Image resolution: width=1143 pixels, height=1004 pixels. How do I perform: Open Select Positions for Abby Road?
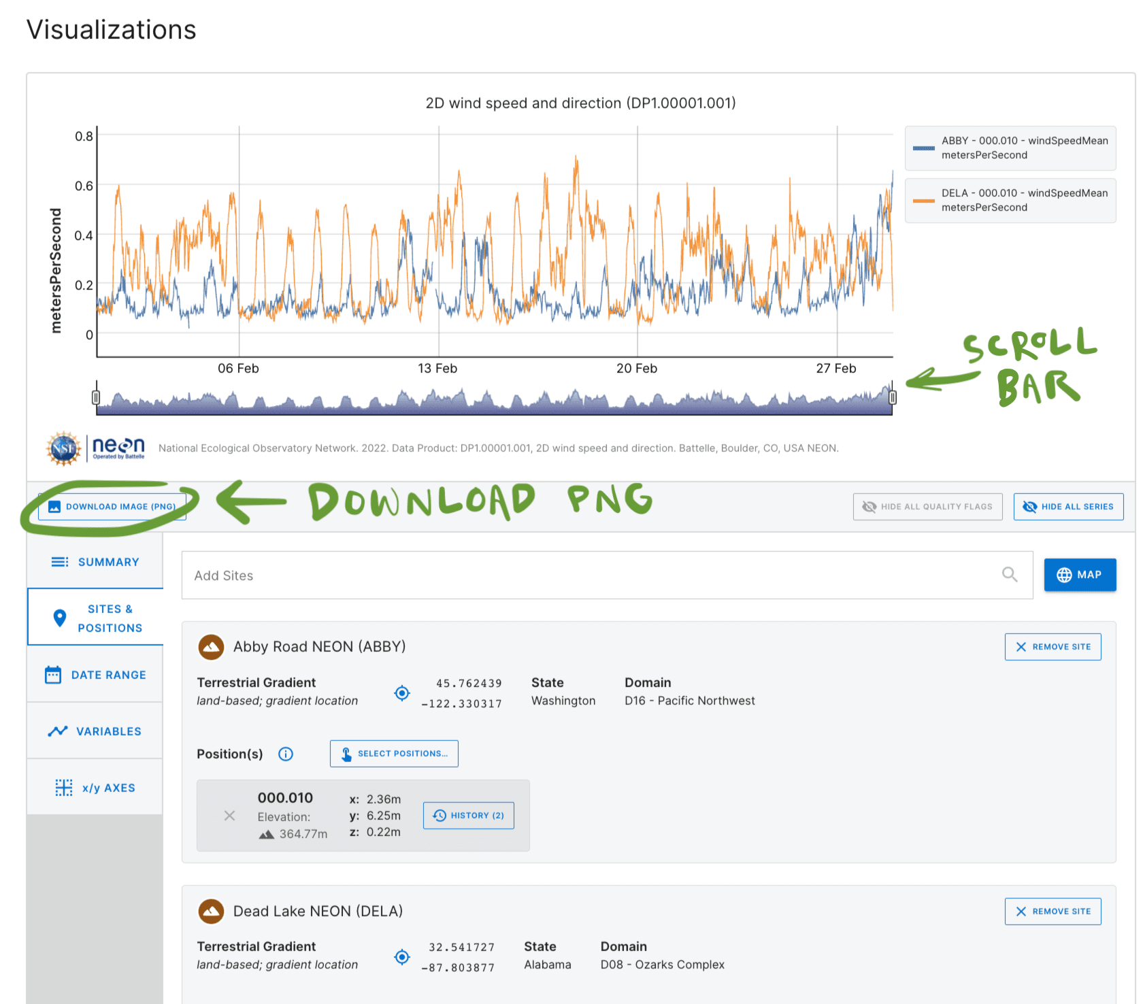(x=393, y=753)
